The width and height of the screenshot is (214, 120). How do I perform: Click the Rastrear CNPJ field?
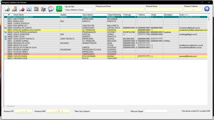(58, 111)
